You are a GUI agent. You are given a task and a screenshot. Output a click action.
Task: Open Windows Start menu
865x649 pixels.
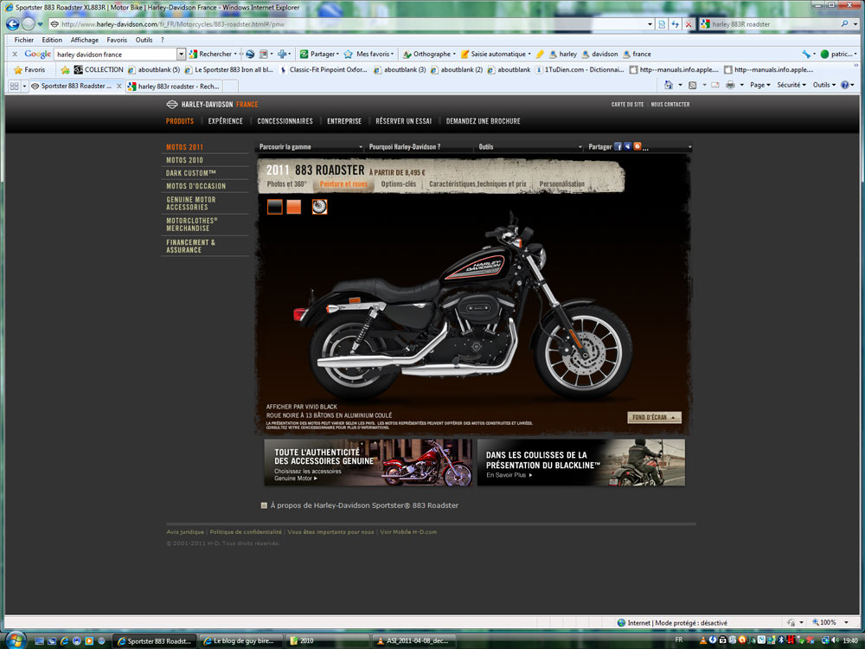tap(15, 640)
